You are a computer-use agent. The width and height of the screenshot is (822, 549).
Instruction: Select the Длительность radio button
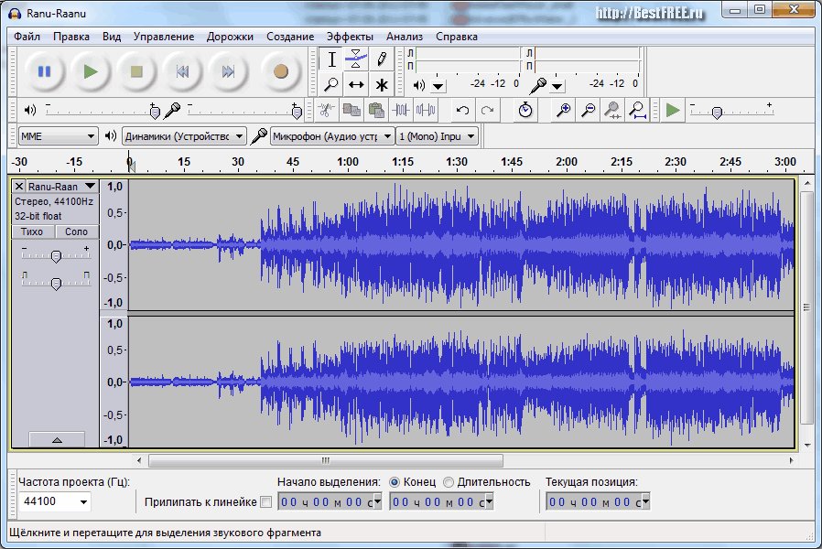click(x=449, y=482)
